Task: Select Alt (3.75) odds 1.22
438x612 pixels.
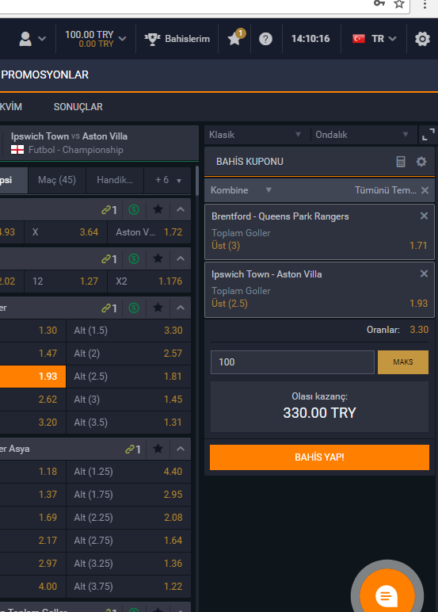Action: (x=129, y=587)
